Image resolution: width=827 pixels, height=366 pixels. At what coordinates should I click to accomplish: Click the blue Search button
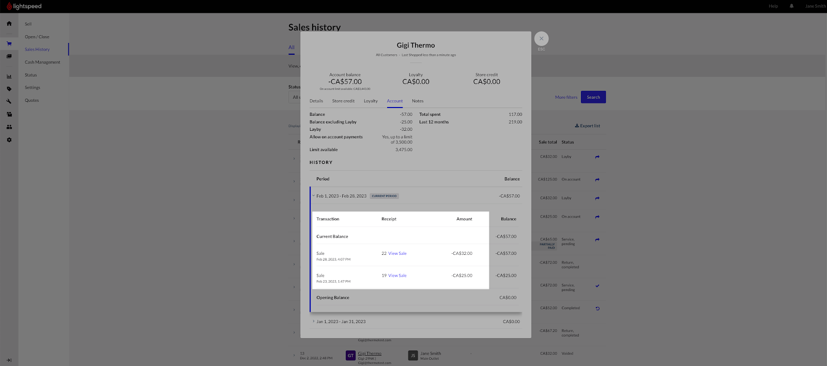[x=593, y=97]
